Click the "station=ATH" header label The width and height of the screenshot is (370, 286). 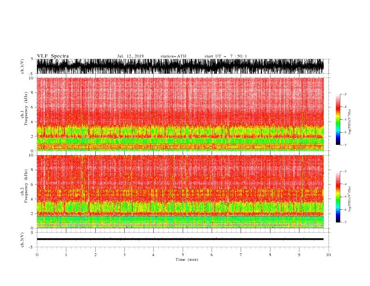173,56
